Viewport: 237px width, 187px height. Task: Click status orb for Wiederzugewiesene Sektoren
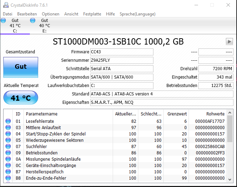(x=8, y=140)
